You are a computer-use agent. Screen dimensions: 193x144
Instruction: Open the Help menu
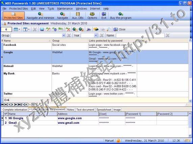[106, 9]
